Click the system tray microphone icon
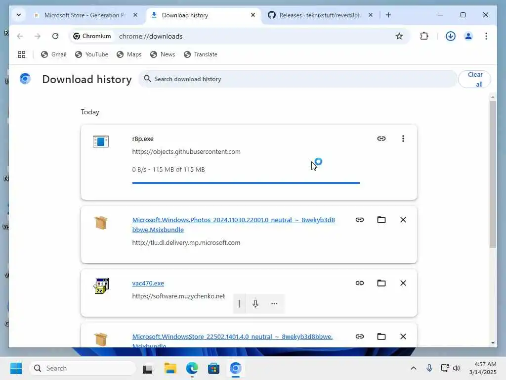 point(429,368)
